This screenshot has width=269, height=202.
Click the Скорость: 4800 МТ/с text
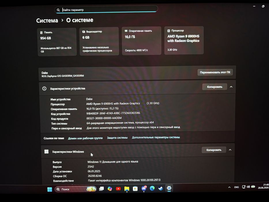(136, 50)
